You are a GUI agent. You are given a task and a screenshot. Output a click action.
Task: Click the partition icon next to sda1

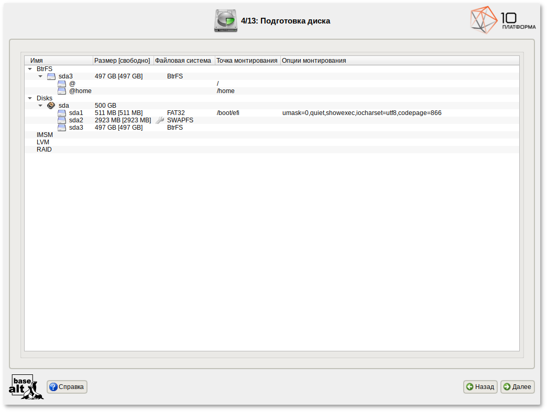[x=62, y=112]
